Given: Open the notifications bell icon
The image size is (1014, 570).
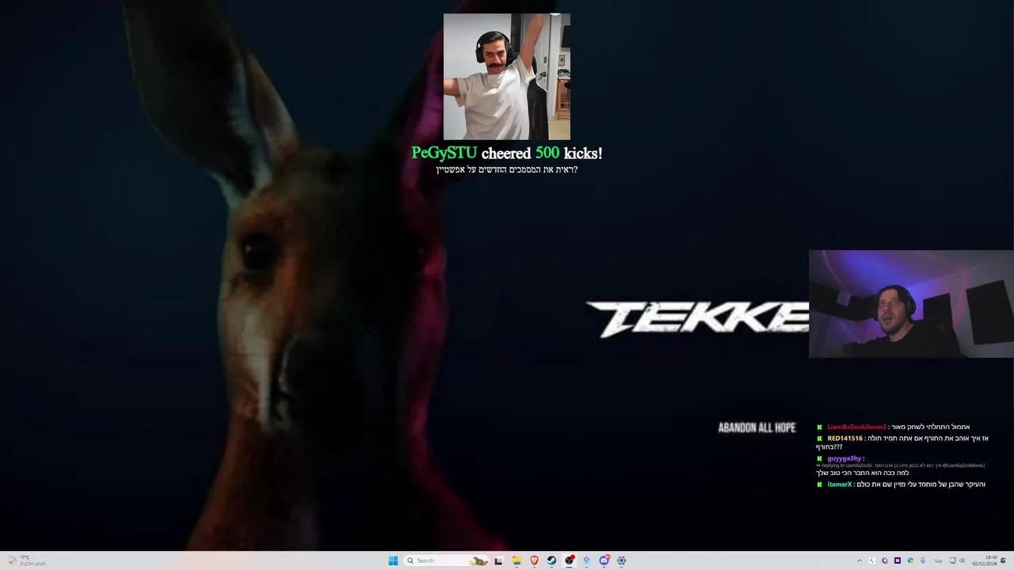Looking at the screenshot, I should point(1003,560).
